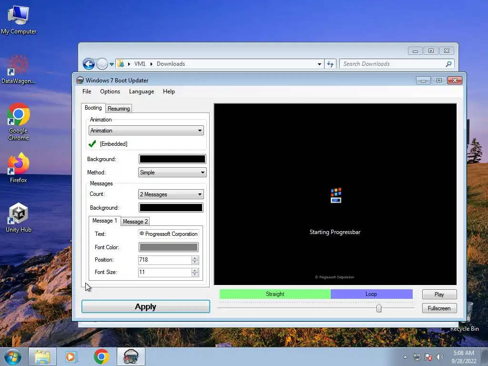Switch to the Booting tab
Image resolution: width=488 pixels, height=366 pixels.
93,108
